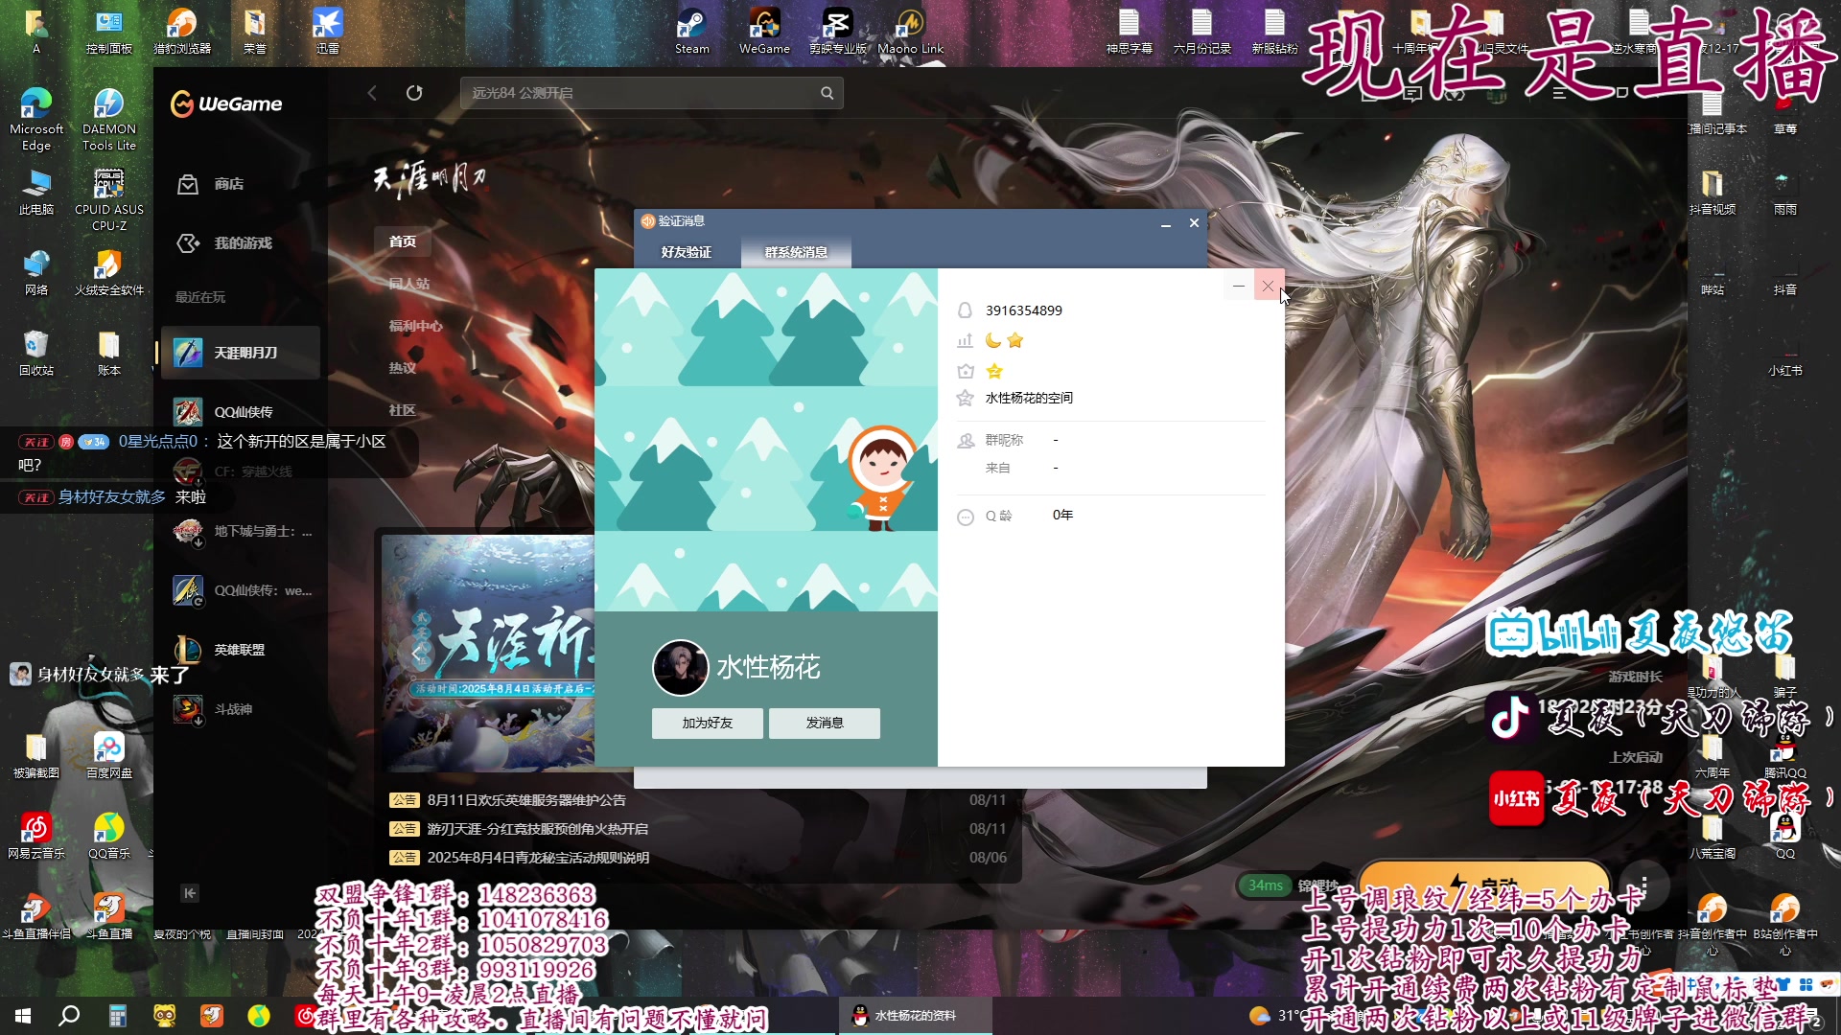
Task: Click the taskbar search icon
Action: point(69,1016)
